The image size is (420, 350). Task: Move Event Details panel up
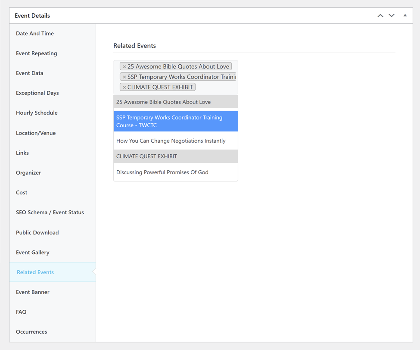(x=380, y=16)
